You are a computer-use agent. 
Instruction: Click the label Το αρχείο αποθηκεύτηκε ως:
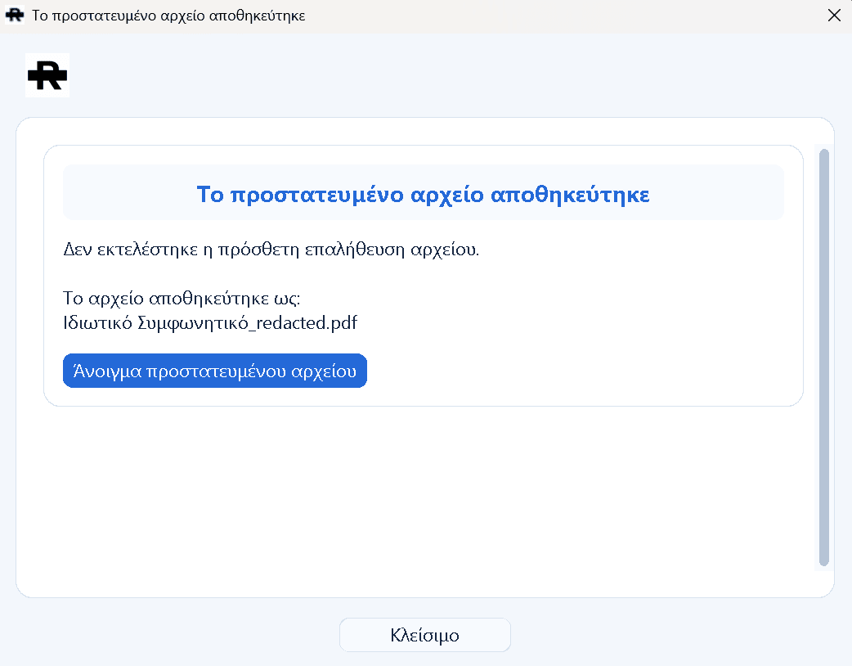182,299
